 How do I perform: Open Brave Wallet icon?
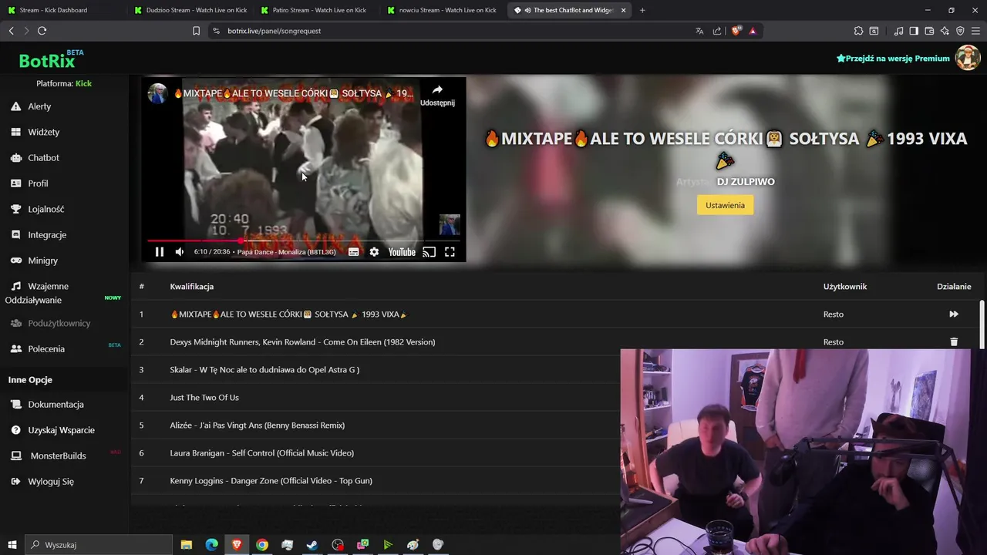[929, 31]
